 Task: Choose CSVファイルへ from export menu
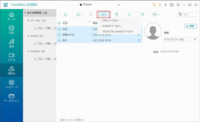click(x=110, y=21)
